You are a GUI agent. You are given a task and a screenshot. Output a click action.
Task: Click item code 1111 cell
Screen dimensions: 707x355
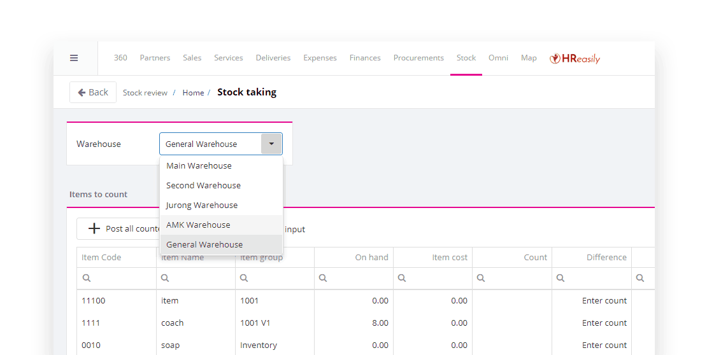tap(117, 323)
